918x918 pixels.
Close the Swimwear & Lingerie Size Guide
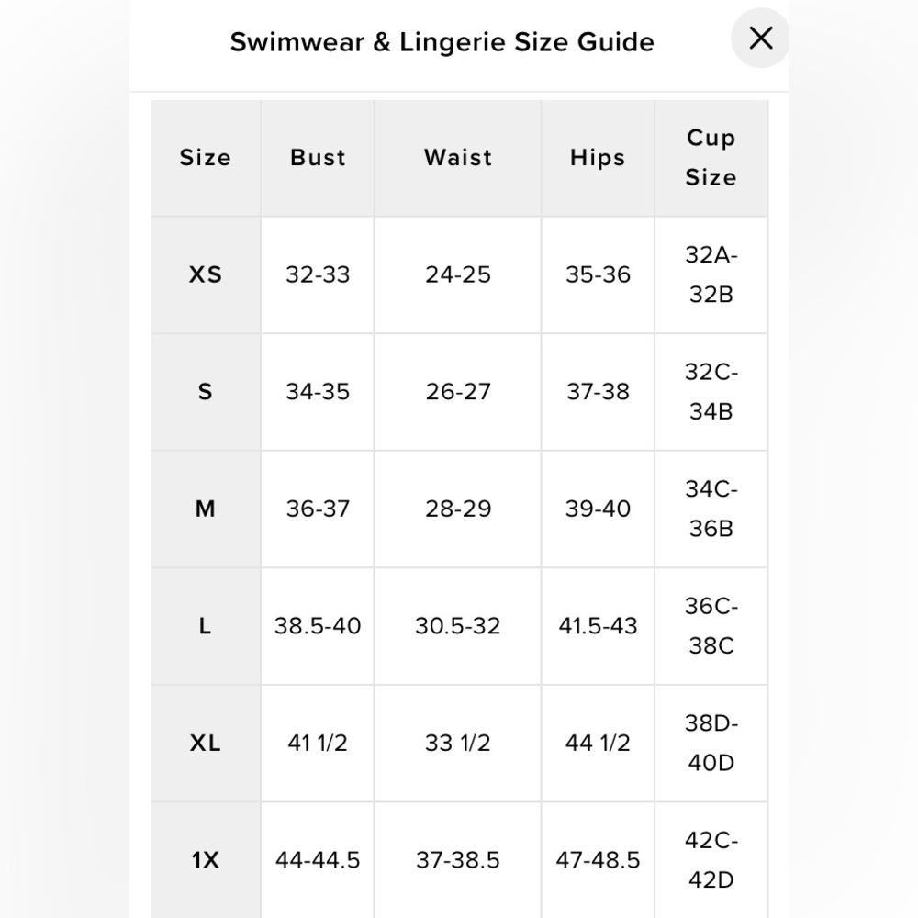click(x=760, y=38)
